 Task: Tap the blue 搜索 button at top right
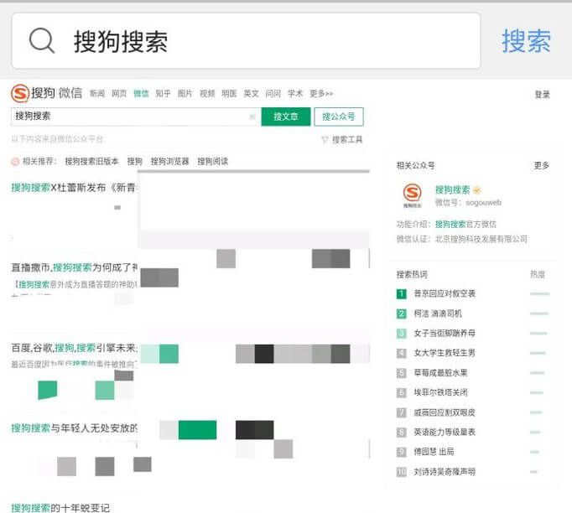pos(526,41)
